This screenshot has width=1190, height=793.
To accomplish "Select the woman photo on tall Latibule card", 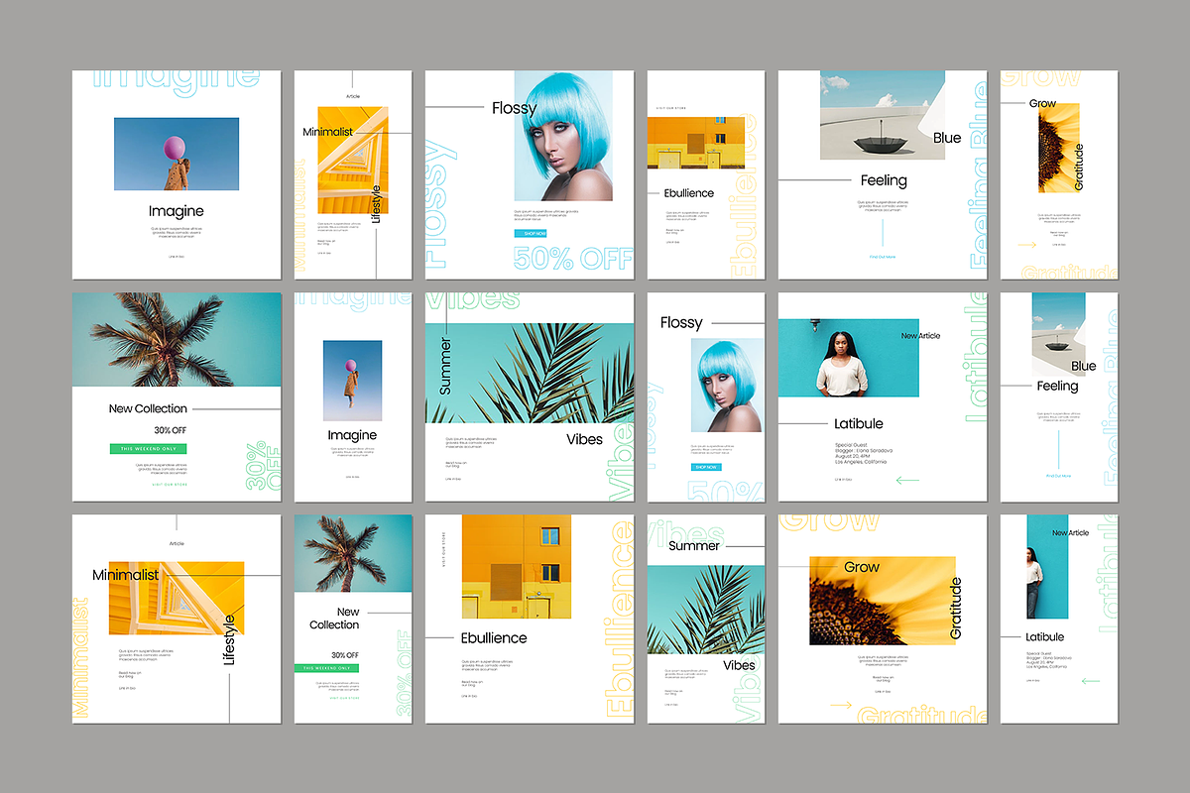I will 1047,567.
